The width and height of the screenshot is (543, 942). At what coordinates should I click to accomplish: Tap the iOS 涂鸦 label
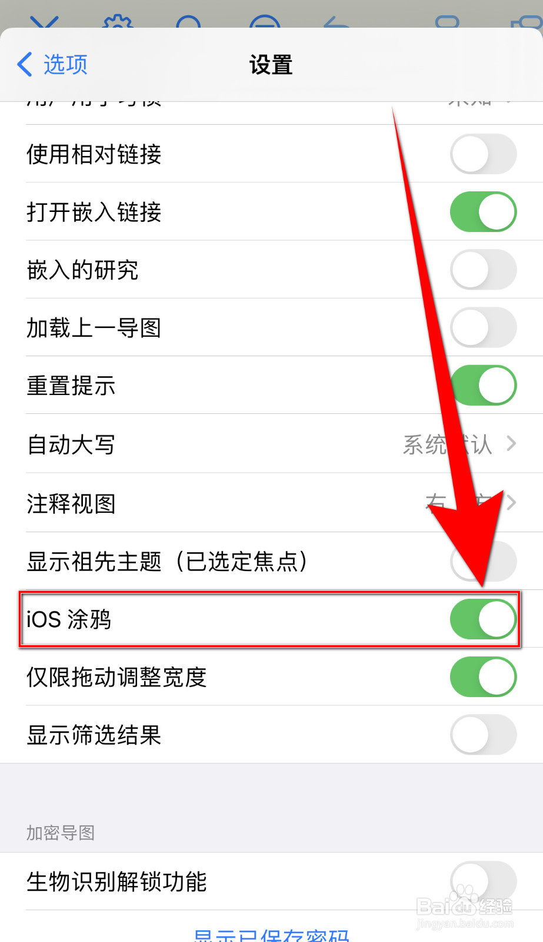click(x=69, y=619)
